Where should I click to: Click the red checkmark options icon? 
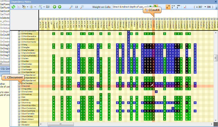pyautogui.click(x=185, y=7)
